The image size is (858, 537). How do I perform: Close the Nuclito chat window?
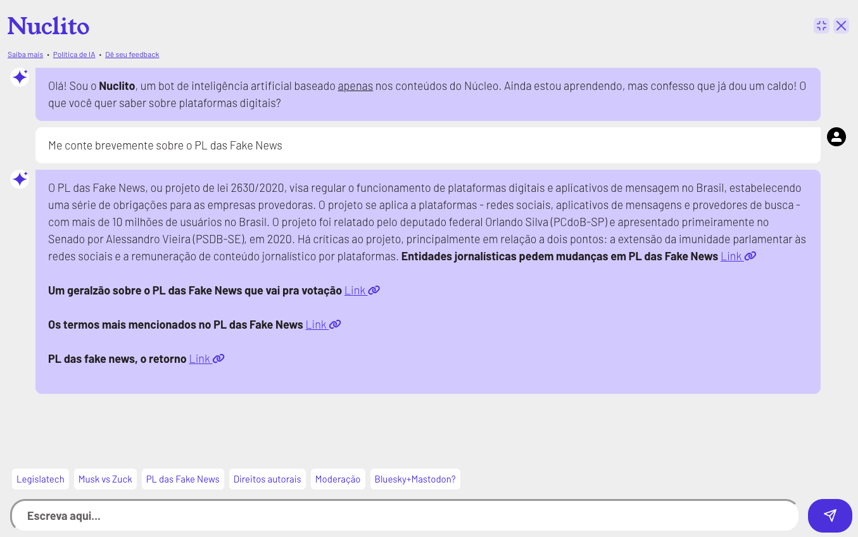[x=841, y=25]
